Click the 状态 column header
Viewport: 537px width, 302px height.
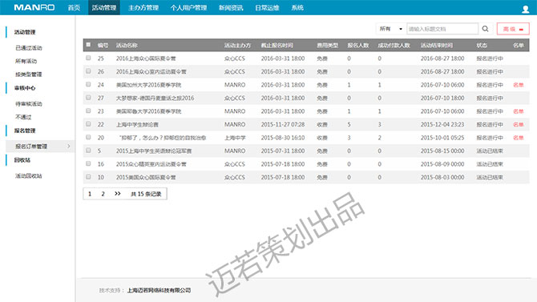click(x=482, y=45)
